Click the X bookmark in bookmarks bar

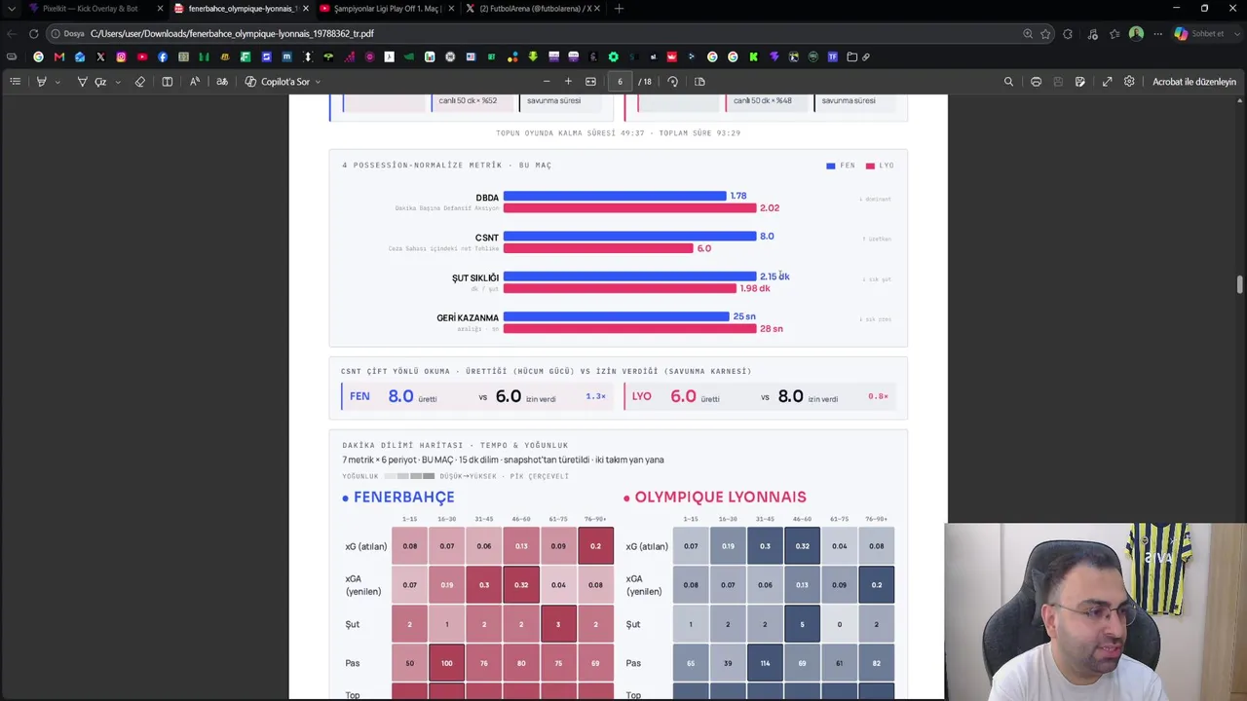pyautogui.click(x=100, y=56)
